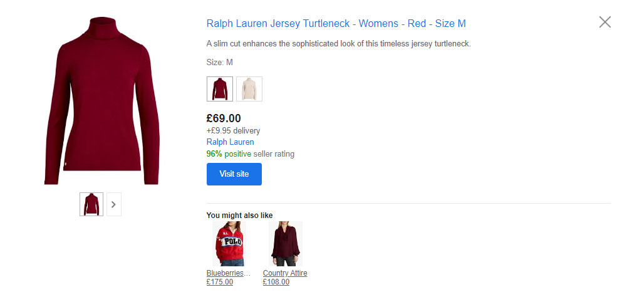The image size is (627, 302).
Task: Open the Ralph Lauren seller link
Action: coord(230,142)
